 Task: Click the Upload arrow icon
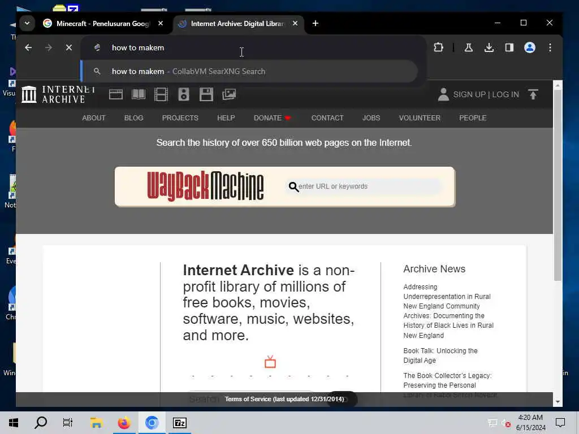[x=533, y=94]
